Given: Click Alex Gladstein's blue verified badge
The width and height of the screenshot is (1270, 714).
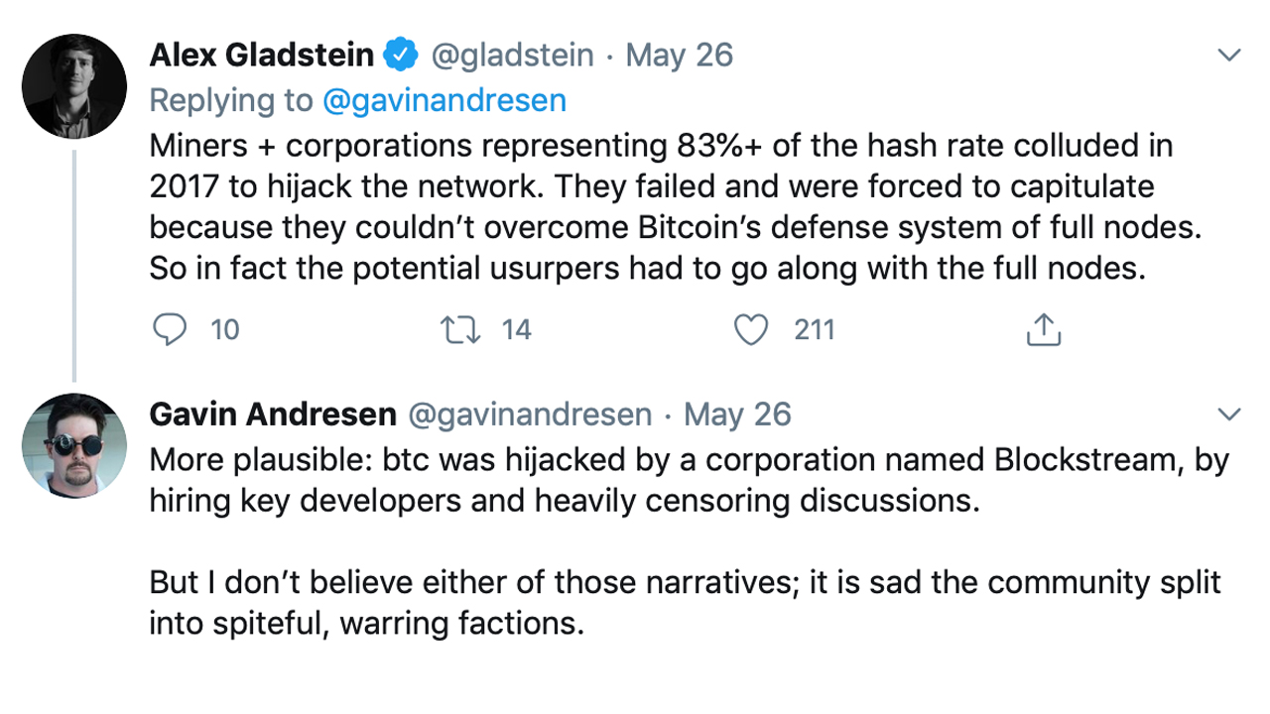Looking at the screenshot, I should coord(401,56).
